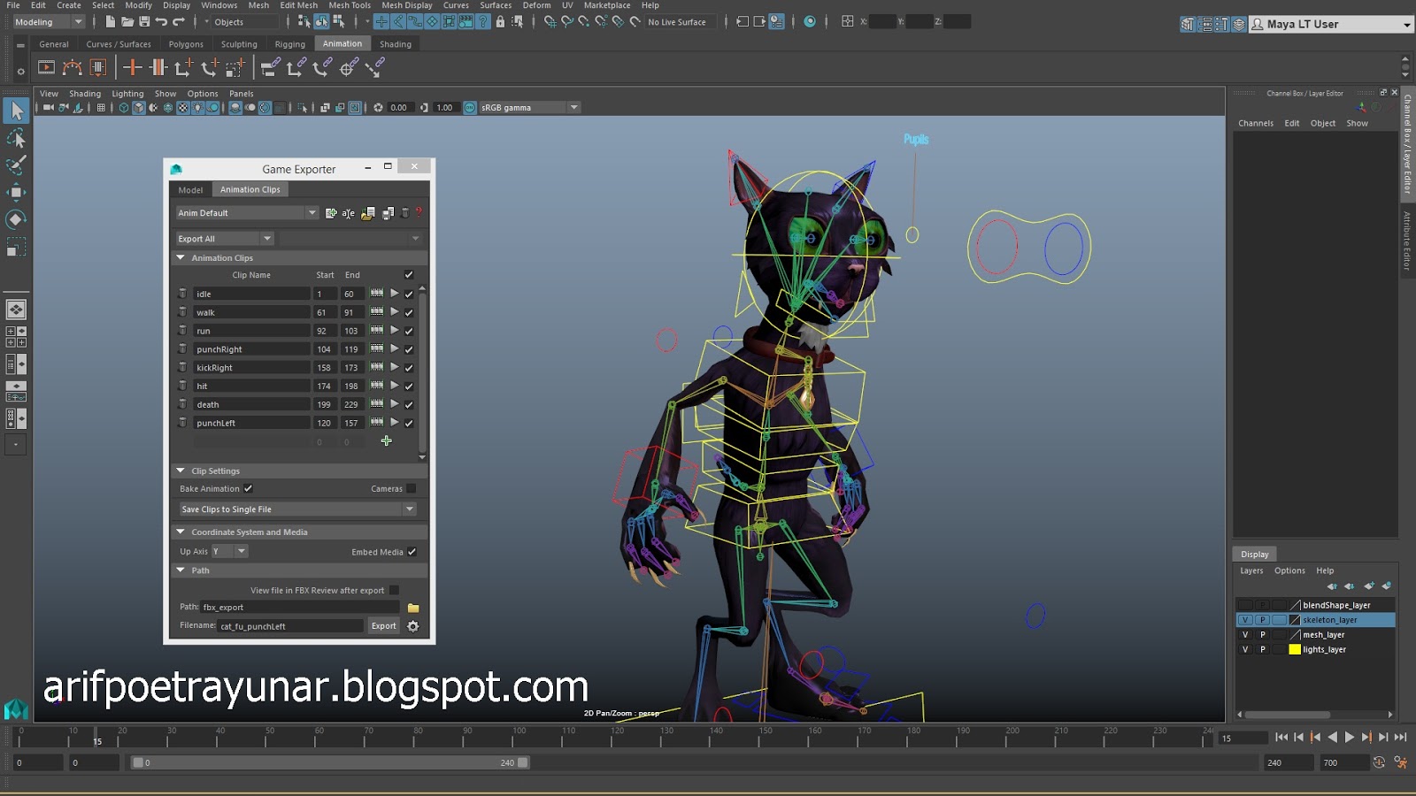Open the Maya LT User dropdown

(1330, 24)
